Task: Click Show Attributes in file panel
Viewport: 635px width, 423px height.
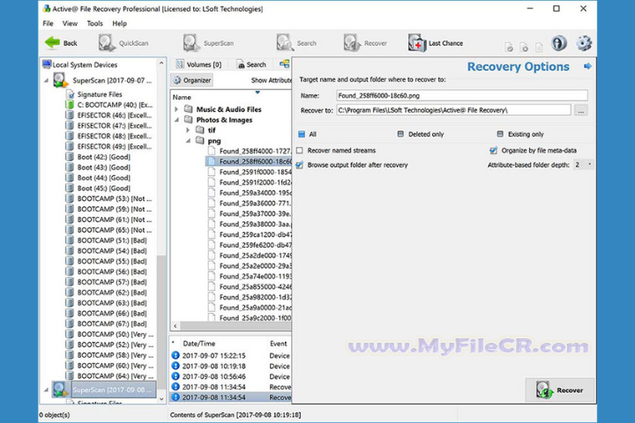Action: click(271, 80)
